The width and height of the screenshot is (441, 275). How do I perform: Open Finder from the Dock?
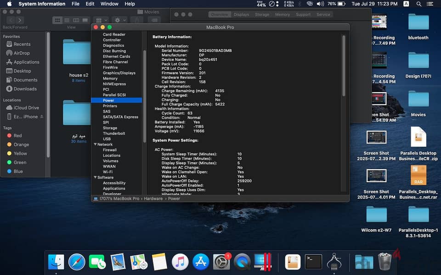tap(56, 262)
